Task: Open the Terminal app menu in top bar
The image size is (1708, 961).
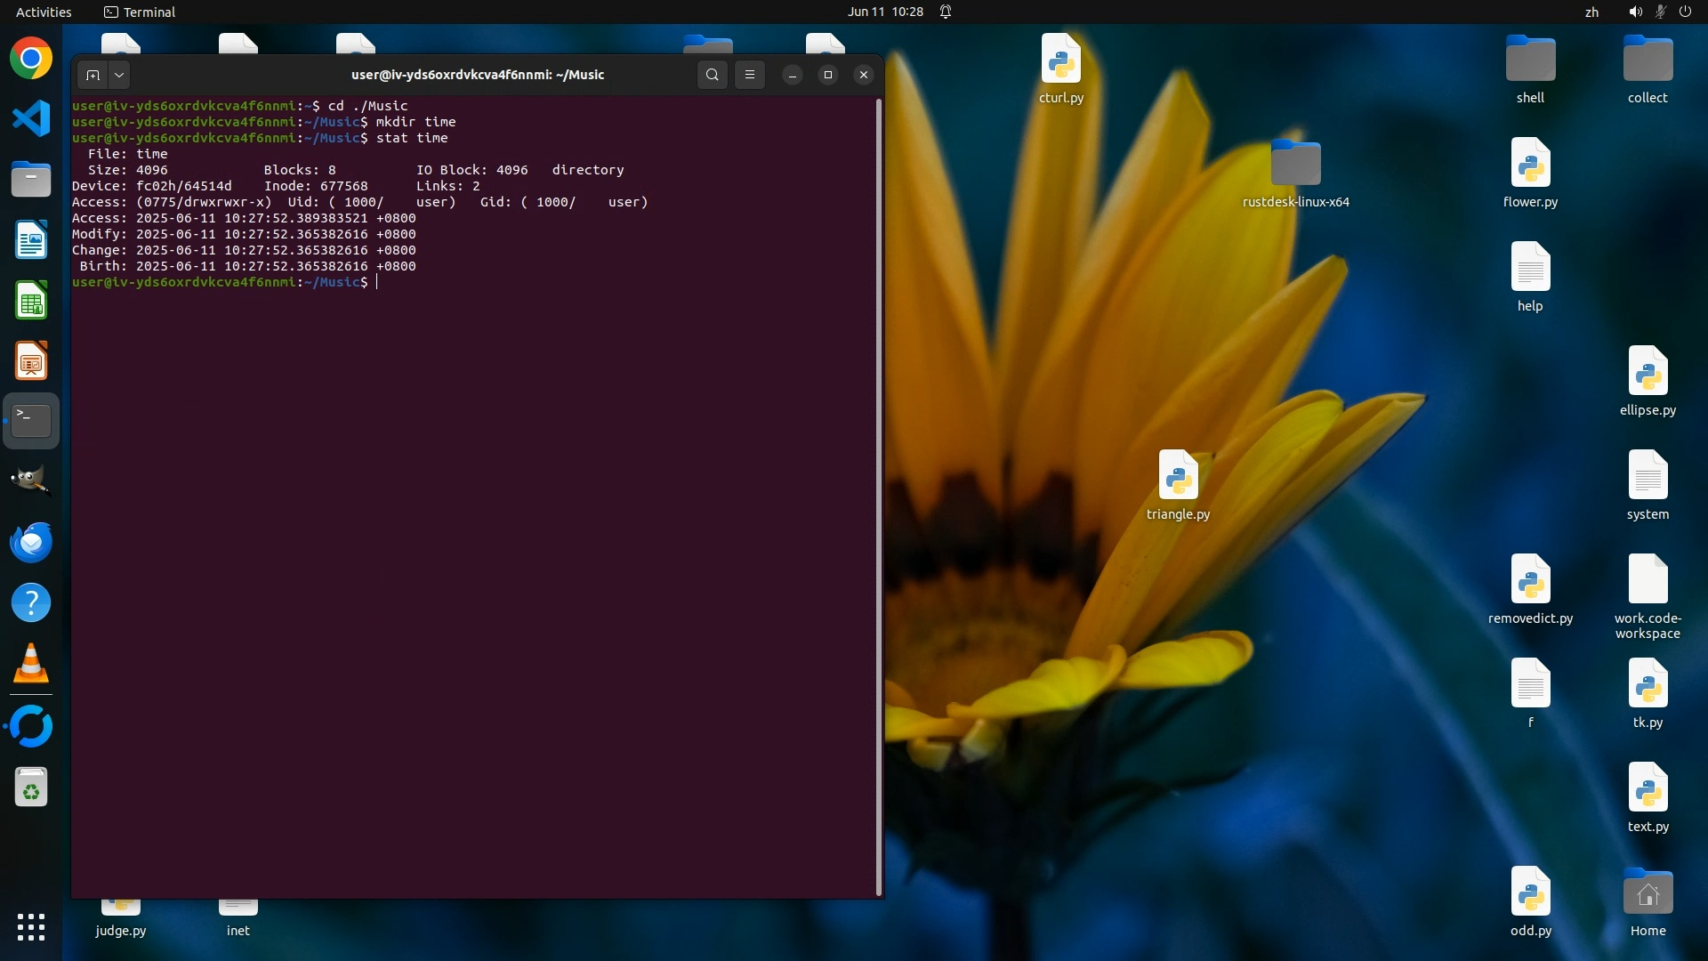Action: [x=140, y=12]
